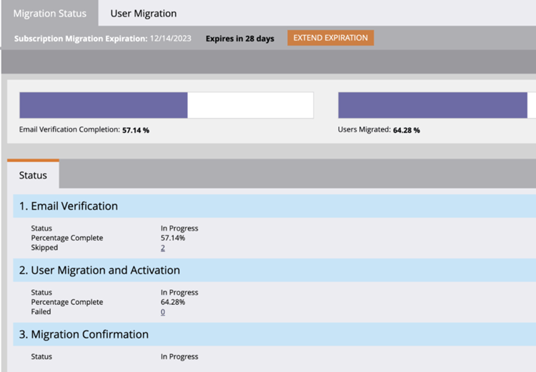The width and height of the screenshot is (536, 372).
Task: Click the "Expires in 28 days" text
Action: [239, 39]
